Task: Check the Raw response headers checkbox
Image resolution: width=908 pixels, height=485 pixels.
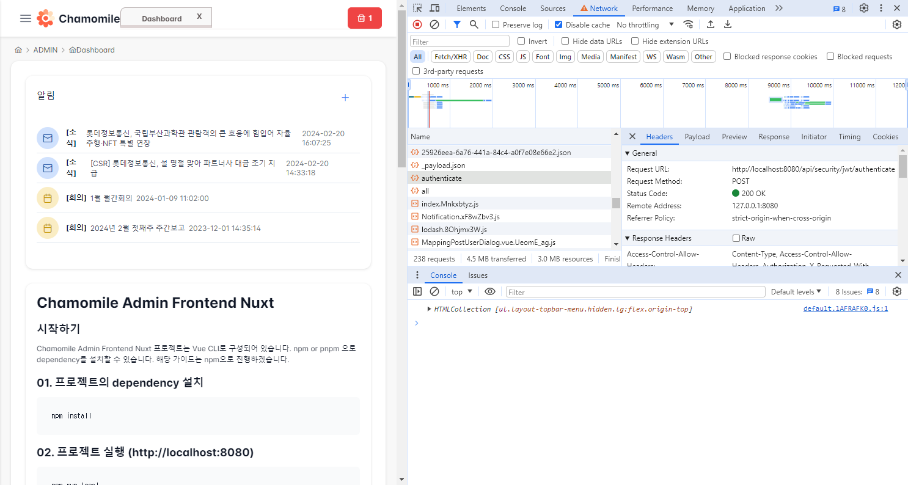Action: 736,238
